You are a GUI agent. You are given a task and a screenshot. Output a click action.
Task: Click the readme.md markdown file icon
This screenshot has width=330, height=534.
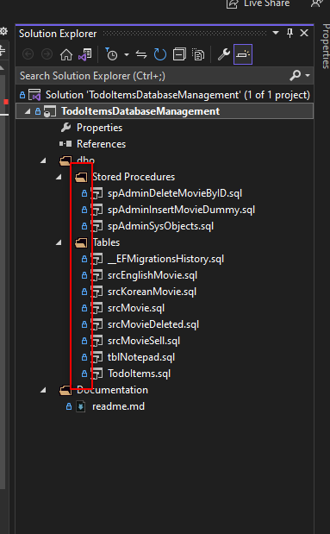[81, 406]
